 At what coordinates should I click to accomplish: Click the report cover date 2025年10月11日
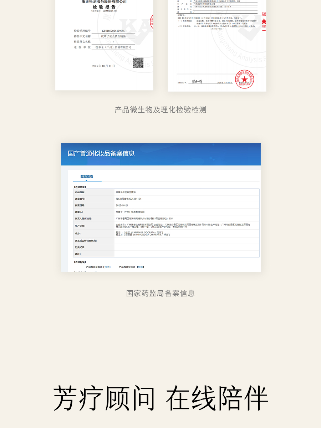point(103,66)
